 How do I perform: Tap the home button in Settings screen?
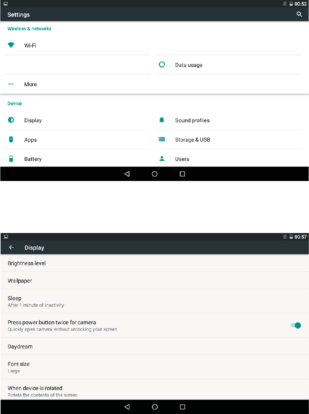click(155, 174)
